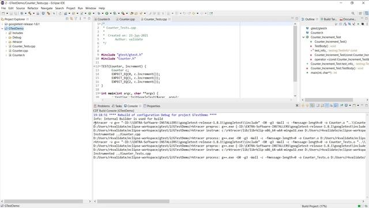This screenshot has height=208, width=369.
Task: Open the Refactor menu
Action: 33,8
